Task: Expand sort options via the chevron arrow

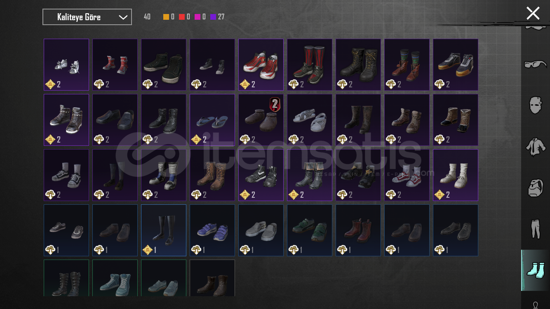Action: pyautogui.click(x=123, y=17)
